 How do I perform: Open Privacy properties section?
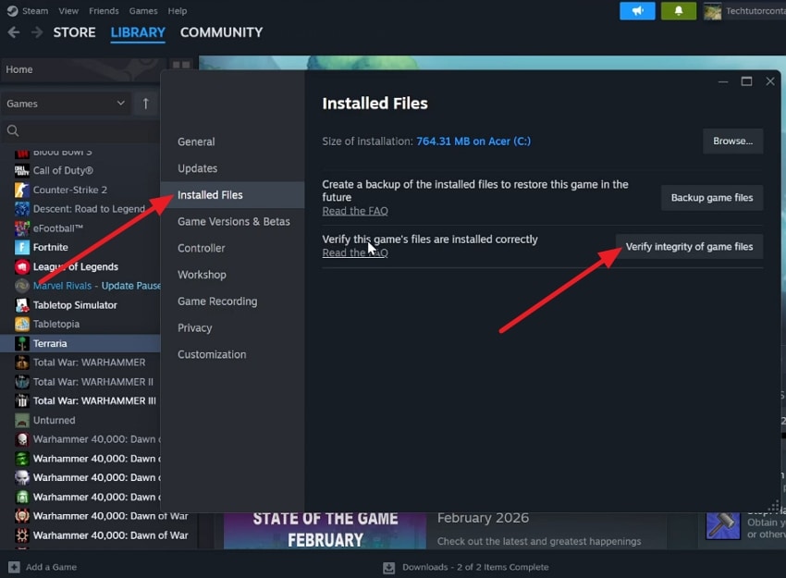pyautogui.click(x=232, y=328)
